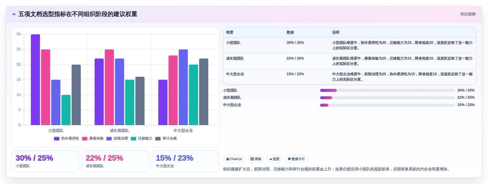Click the 成长期团队 description text in the table
Image resolution: width=488 pixels, height=184 pixels.
[x=402, y=61]
